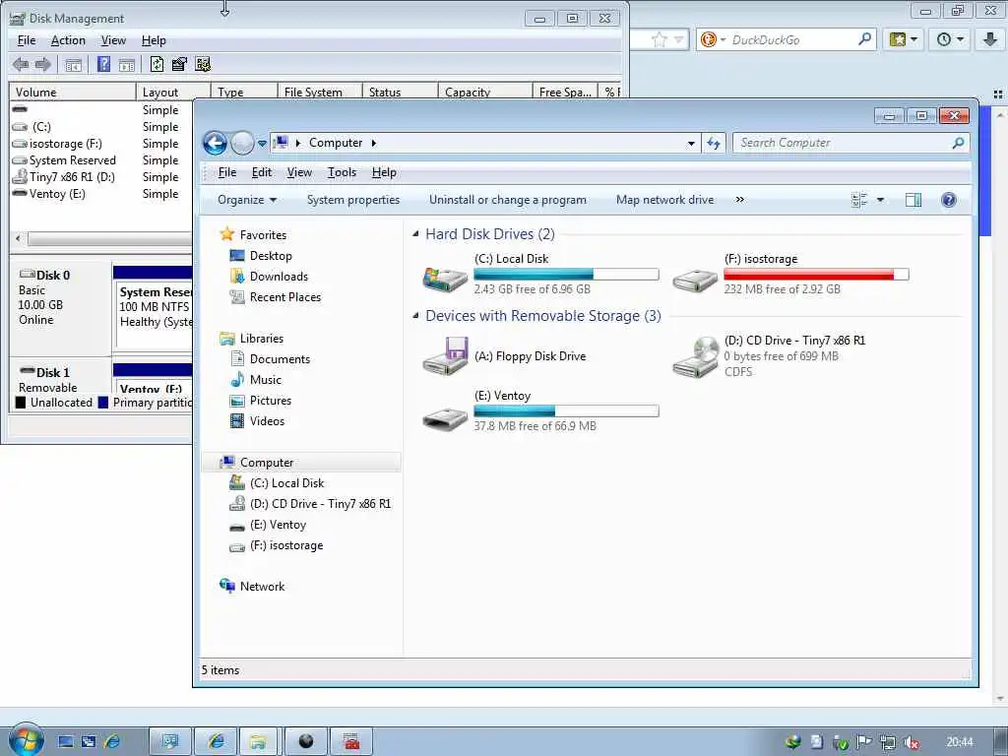Click the Refresh icon in Disk Management toolbar
The image size is (1008, 756).
click(157, 64)
